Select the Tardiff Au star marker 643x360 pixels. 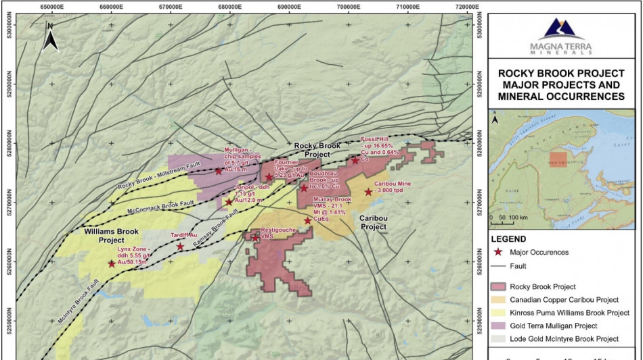tap(180, 247)
